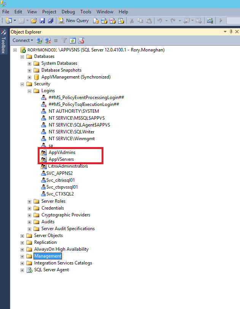The image size is (240, 309).
Task: Click the Save icon in toolbar
Action: tap(42, 21)
